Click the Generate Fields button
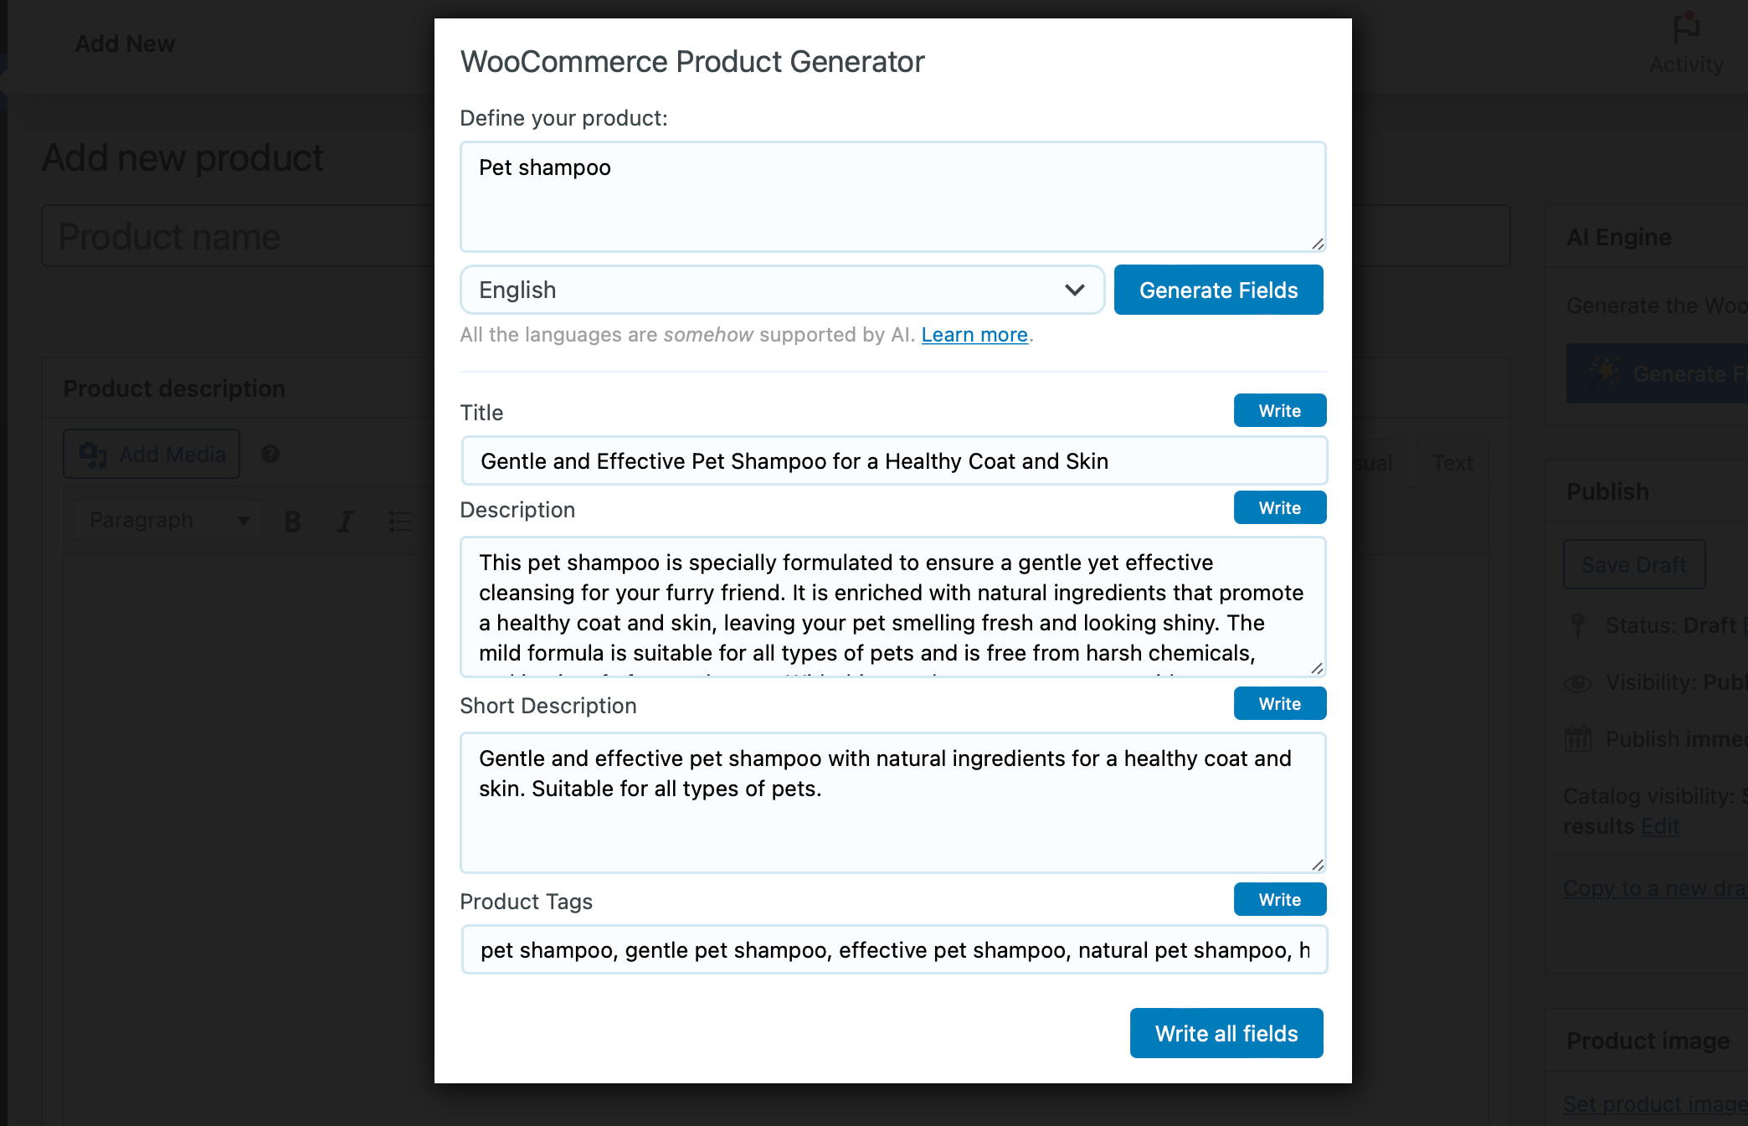 pos(1218,290)
